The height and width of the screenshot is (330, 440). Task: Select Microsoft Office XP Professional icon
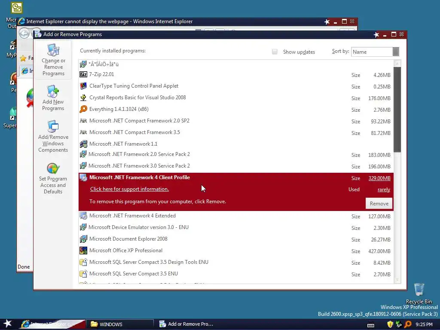click(x=83, y=251)
